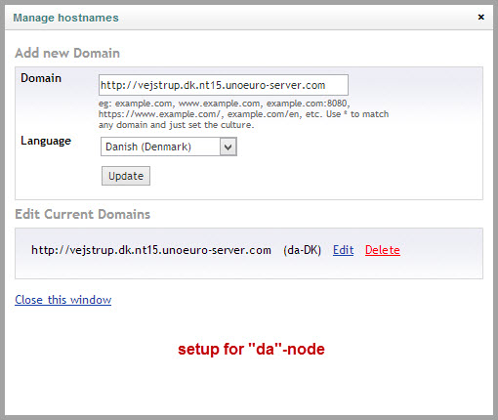Open the Language dropdown showing Danish (Denmark)
This screenshot has height=420, width=498.
(x=169, y=147)
